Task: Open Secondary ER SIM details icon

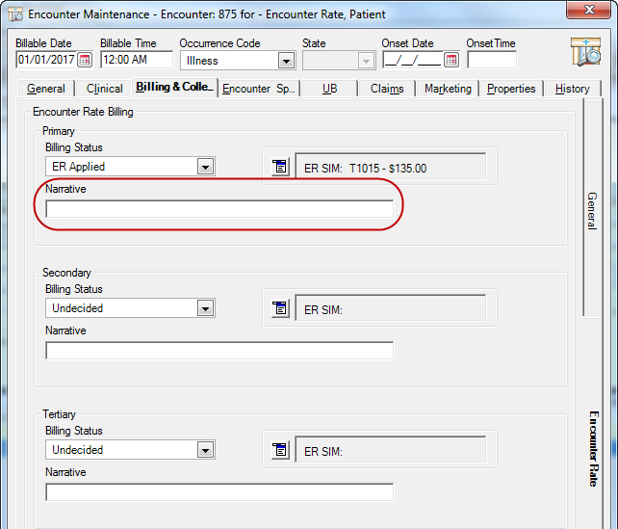Action: click(280, 308)
